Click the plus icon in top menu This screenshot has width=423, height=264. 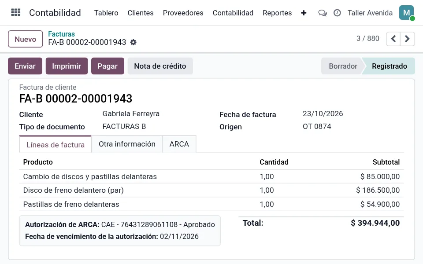coord(304,13)
